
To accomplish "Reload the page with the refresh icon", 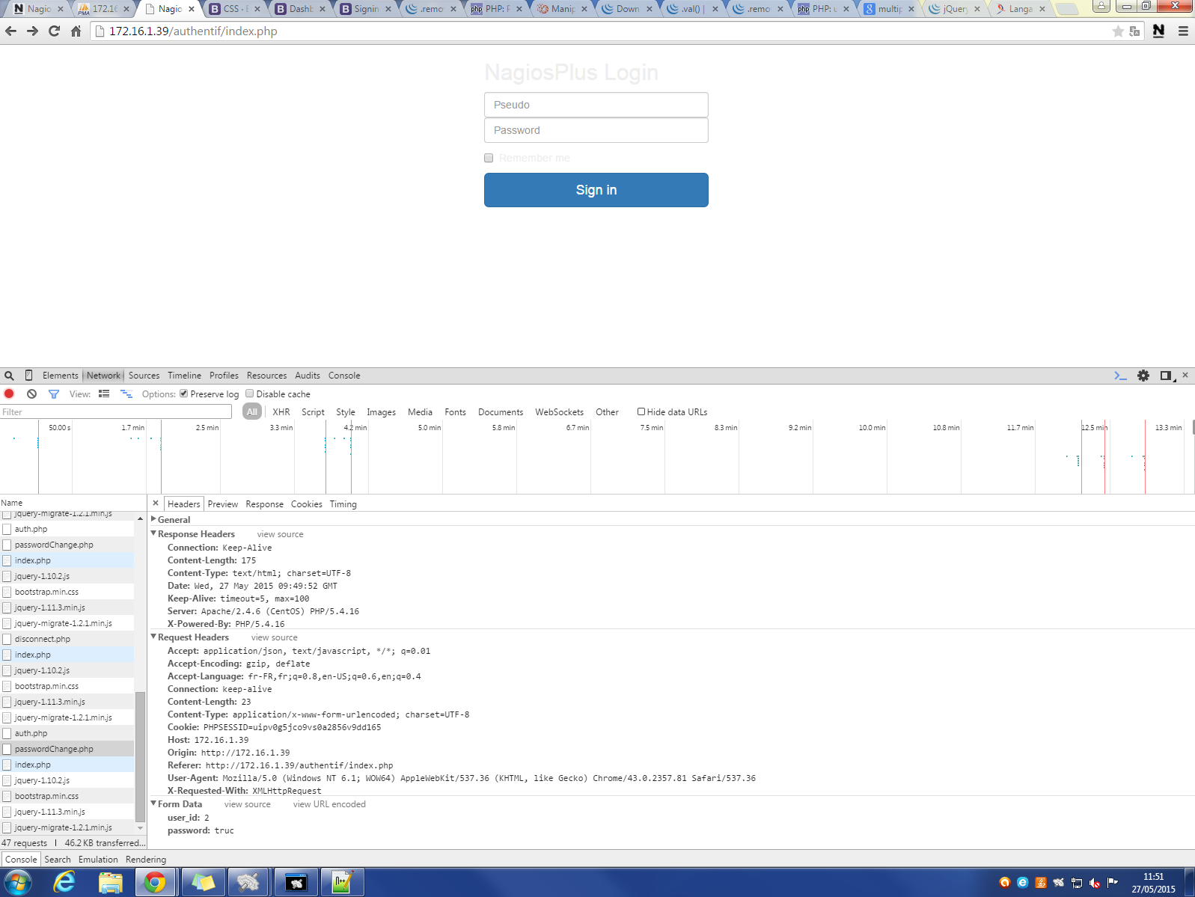I will coord(54,31).
